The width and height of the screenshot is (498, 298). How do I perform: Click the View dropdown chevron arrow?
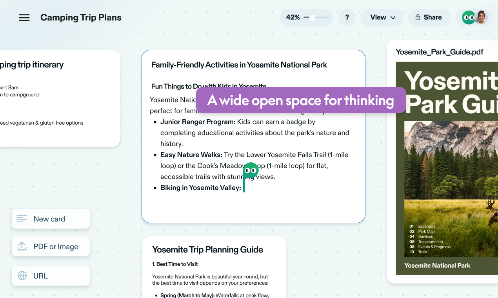pos(393,18)
